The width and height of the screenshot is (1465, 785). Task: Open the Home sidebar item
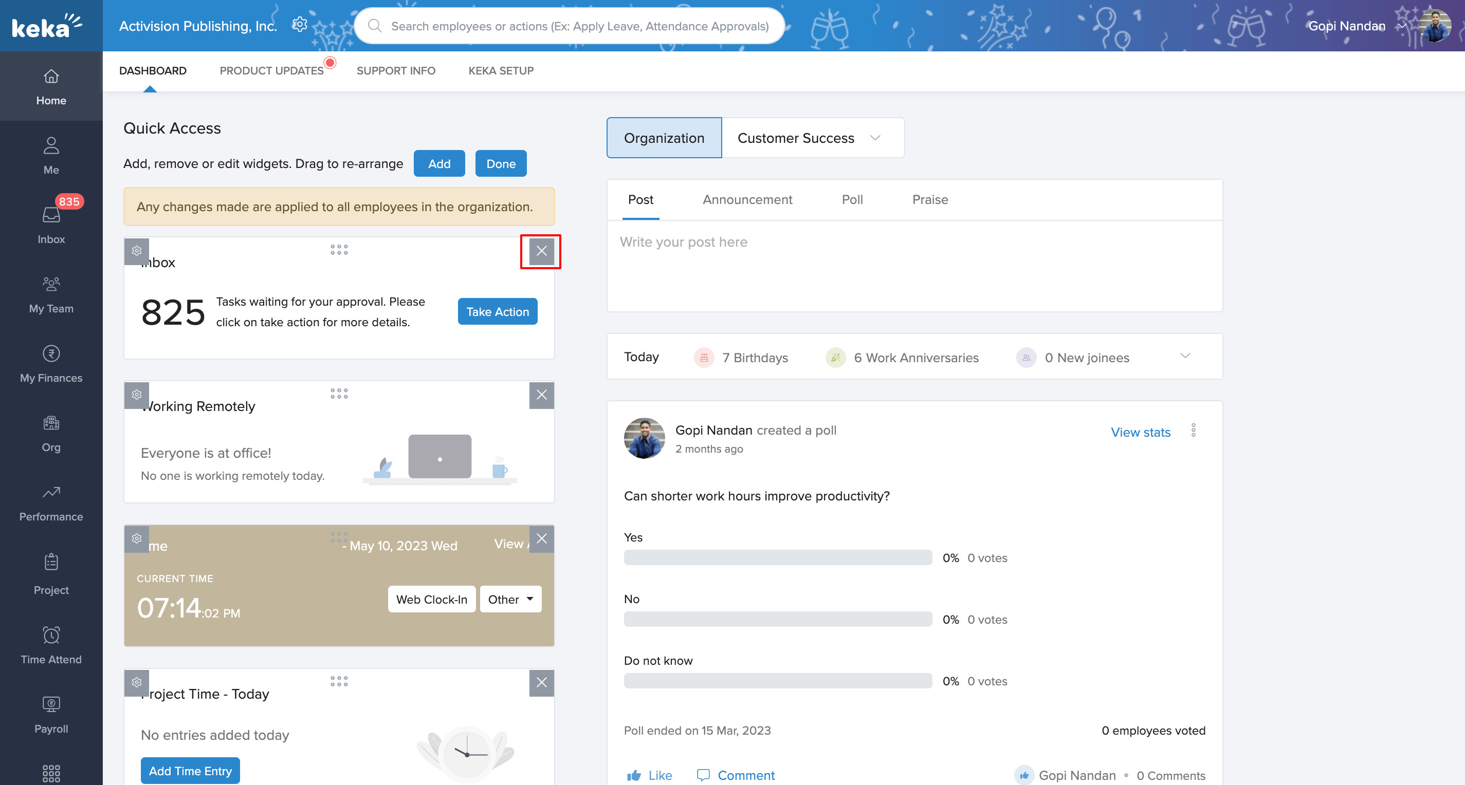pos(51,86)
